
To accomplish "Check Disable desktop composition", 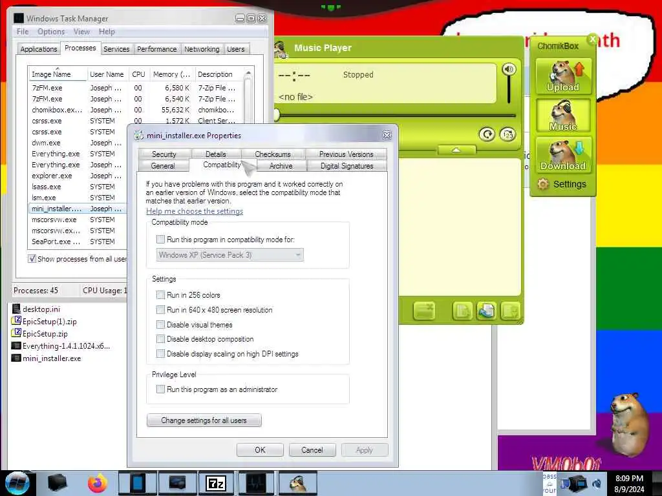I will [x=160, y=338].
